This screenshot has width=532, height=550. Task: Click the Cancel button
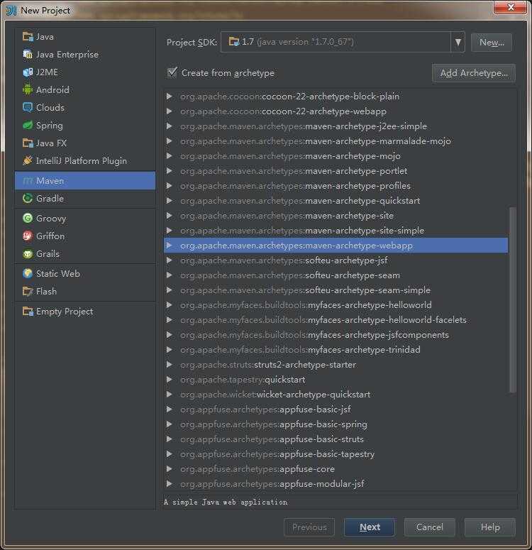[x=430, y=527]
